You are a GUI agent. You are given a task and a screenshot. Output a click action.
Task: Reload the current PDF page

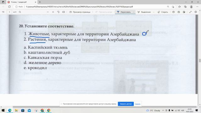tap(9, 7)
